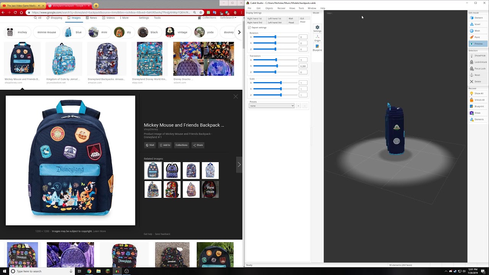Image resolution: width=489 pixels, height=275 pixels.
Task: Click Add to button in image preview
Action: click(x=165, y=145)
